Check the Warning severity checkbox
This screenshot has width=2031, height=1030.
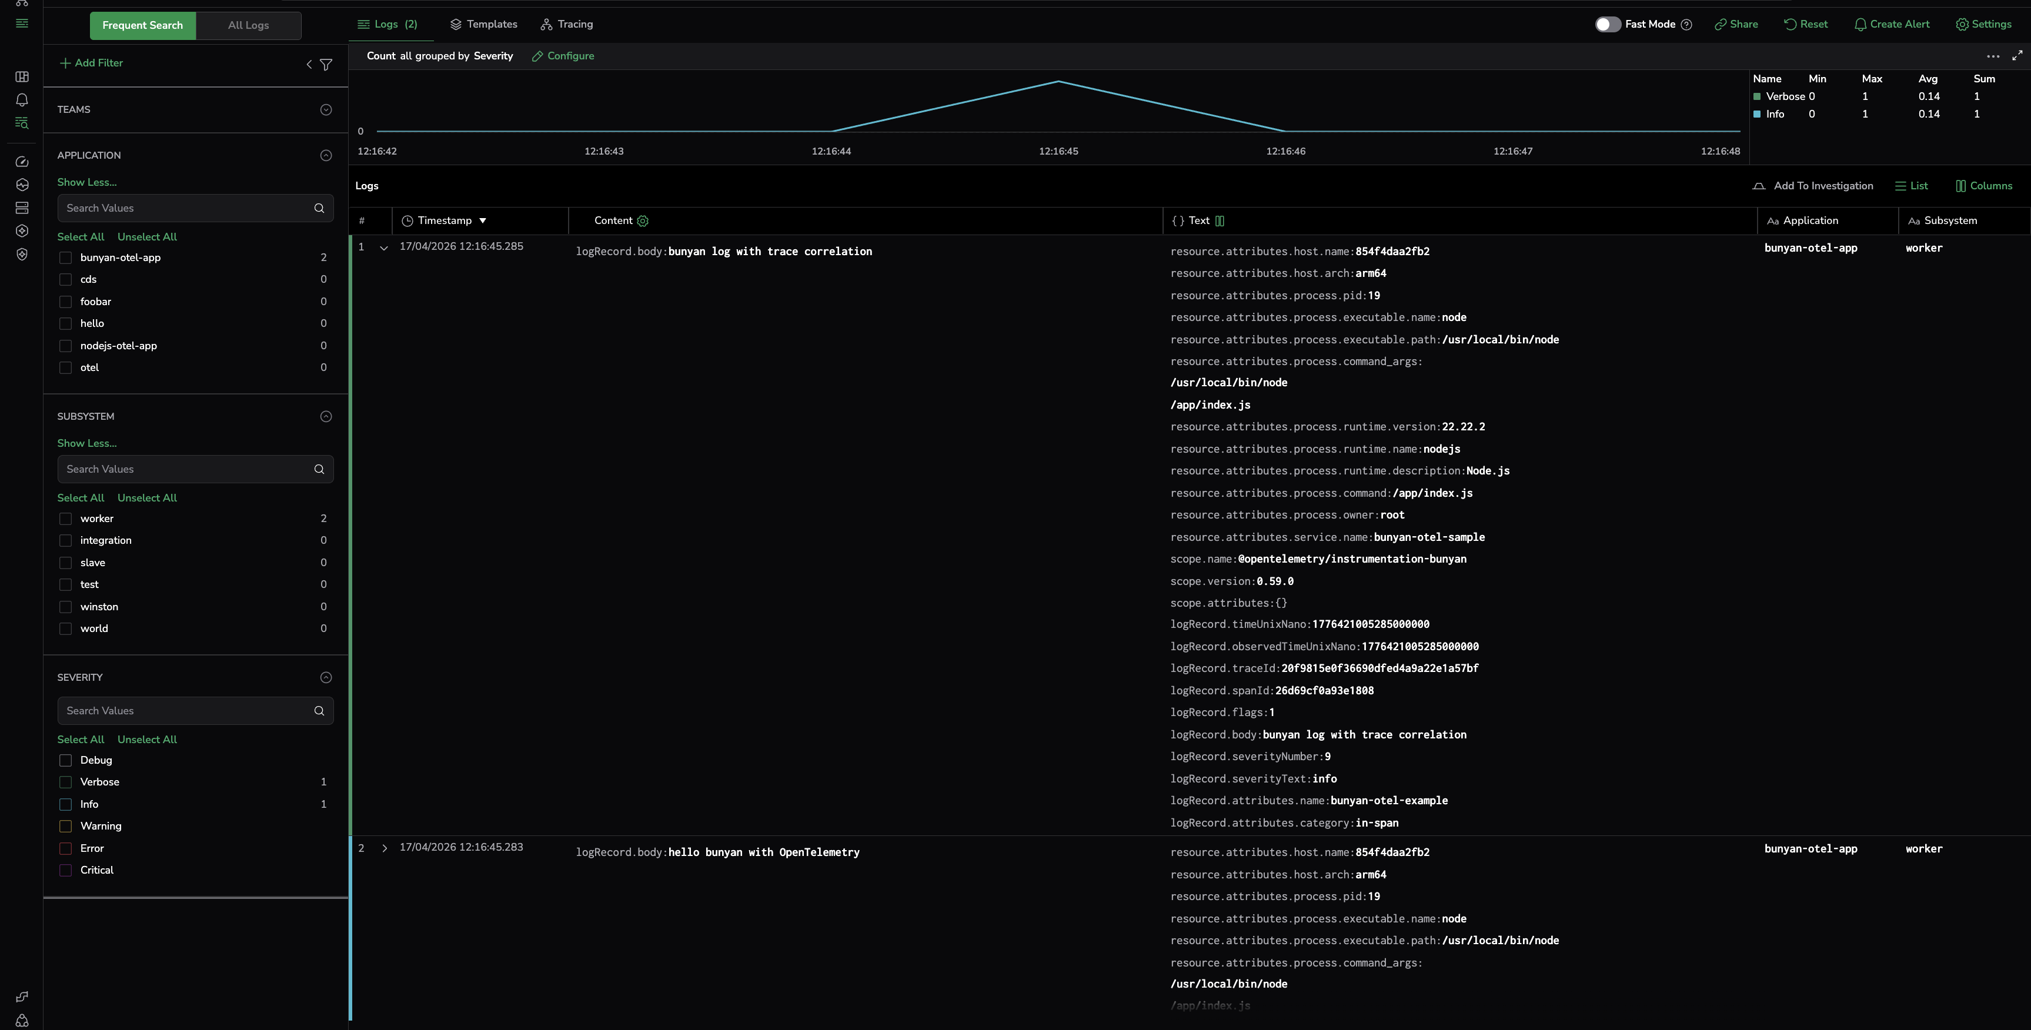coord(65,826)
